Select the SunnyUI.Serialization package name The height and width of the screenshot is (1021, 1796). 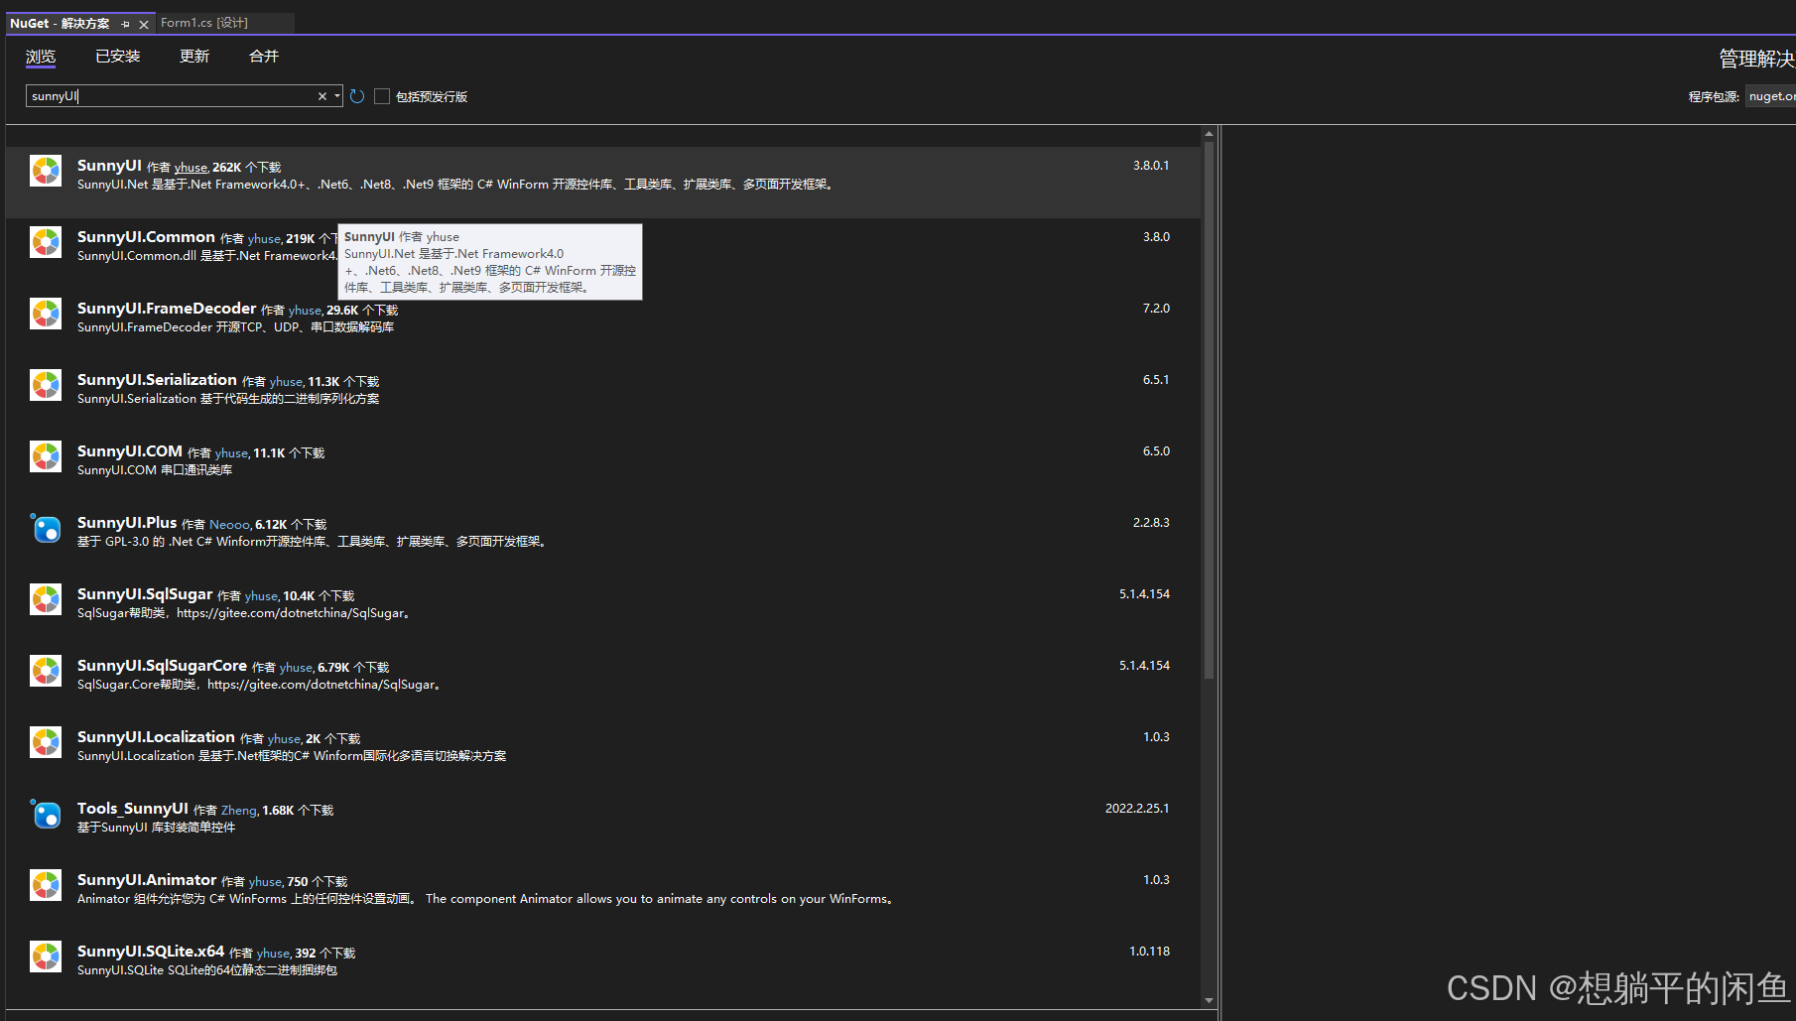[157, 380]
